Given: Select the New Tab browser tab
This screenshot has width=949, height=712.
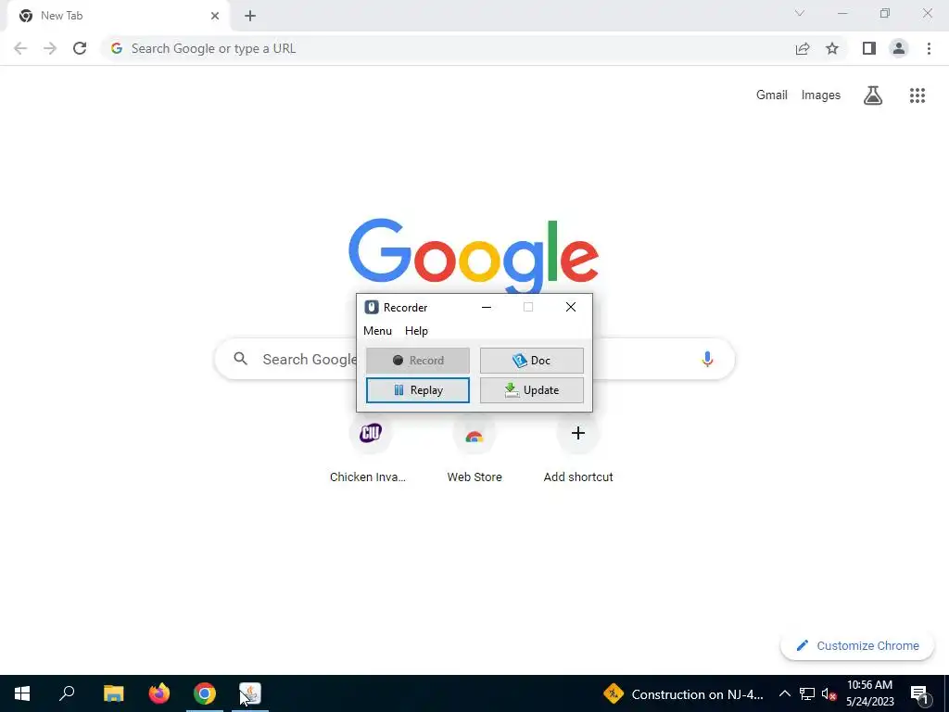Looking at the screenshot, I should 118,16.
